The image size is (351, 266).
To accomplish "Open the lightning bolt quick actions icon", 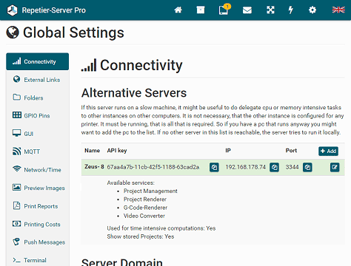I will [x=291, y=10].
